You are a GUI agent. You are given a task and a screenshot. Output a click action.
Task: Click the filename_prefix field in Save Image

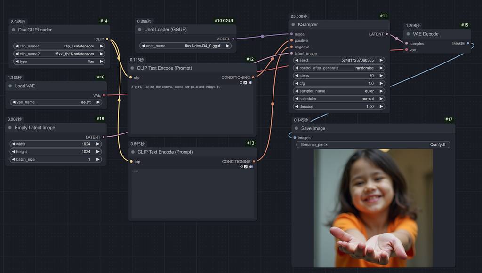pos(373,145)
